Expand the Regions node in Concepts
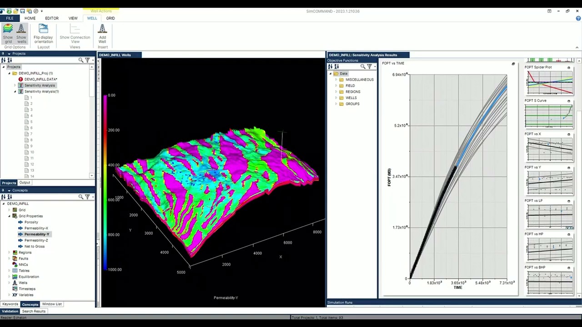582x327 pixels. [9, 253]
